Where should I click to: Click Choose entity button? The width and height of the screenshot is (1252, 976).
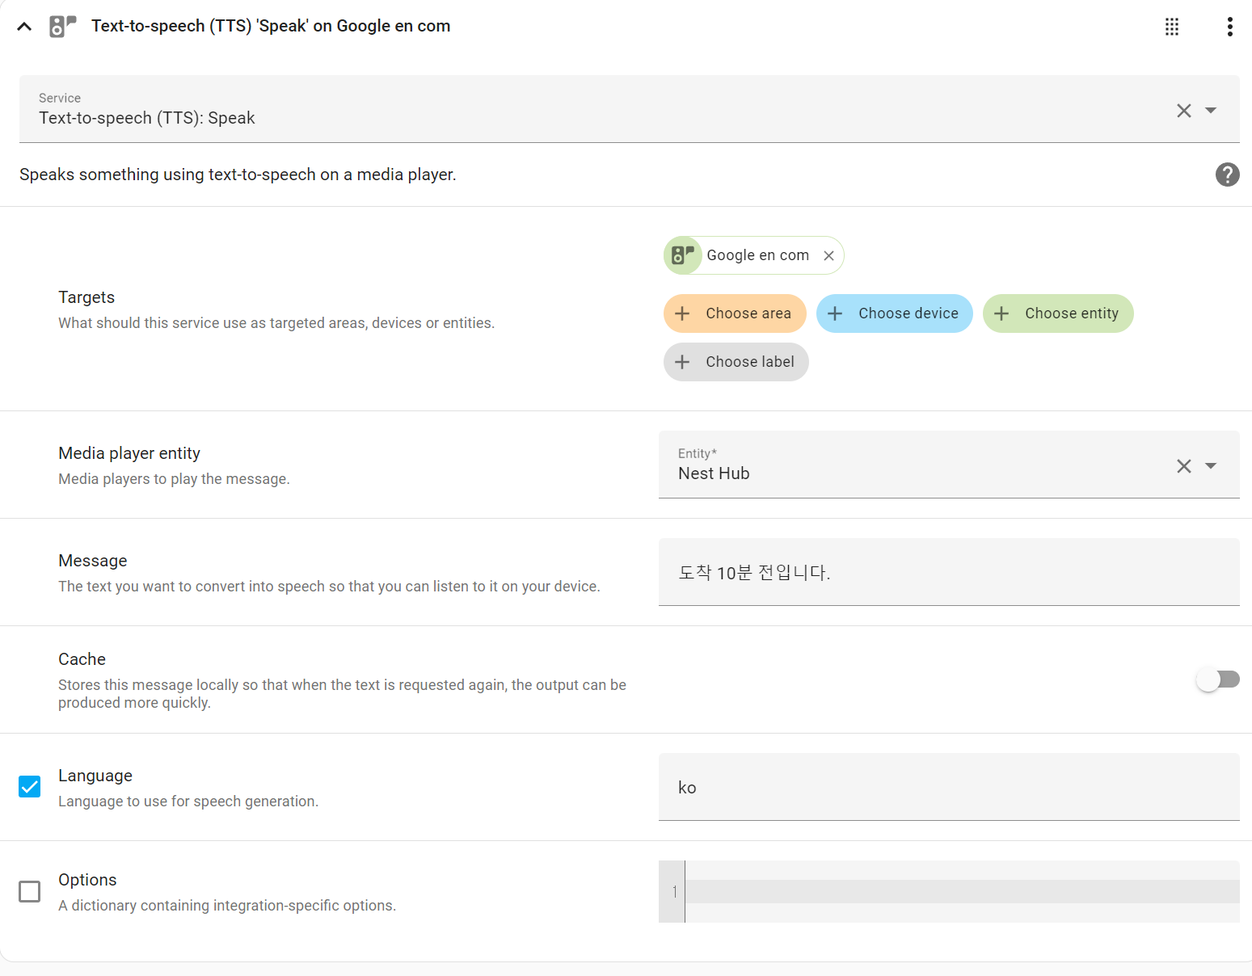coord(1058,313)
